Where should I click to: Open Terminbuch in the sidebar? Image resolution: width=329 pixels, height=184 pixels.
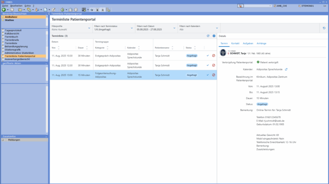click(12, 36)
